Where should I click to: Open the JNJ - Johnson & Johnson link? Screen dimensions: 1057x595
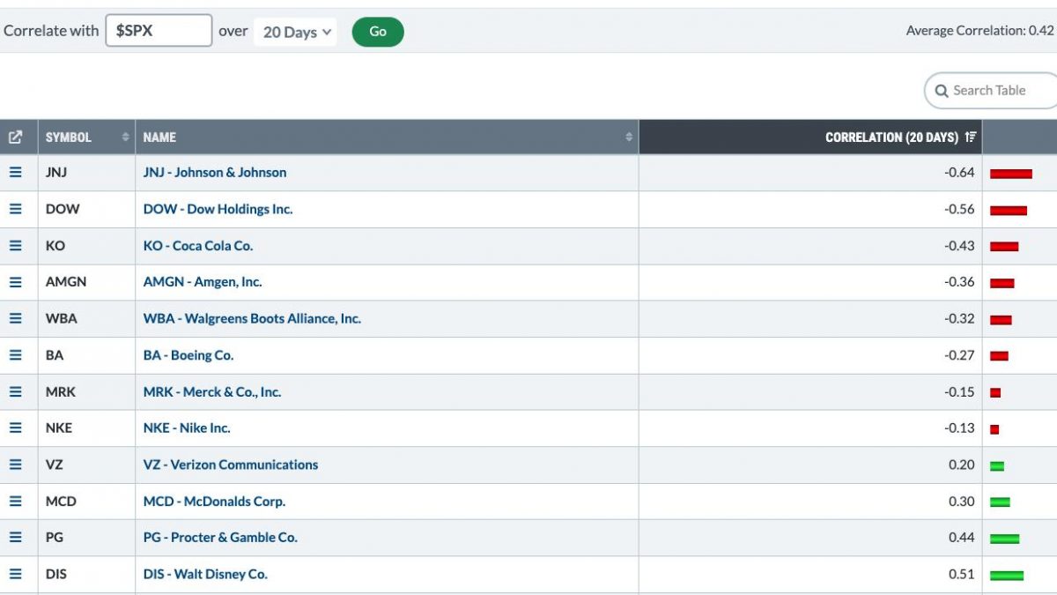pyautogui.click(x=215, y=173)
